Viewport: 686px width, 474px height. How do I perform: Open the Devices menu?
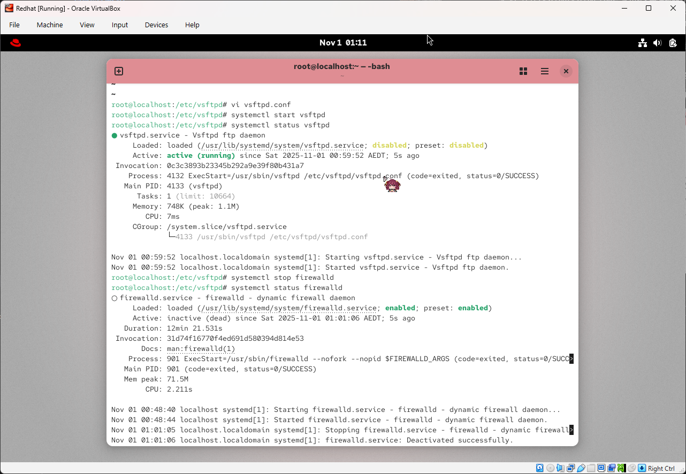[156, 25]
